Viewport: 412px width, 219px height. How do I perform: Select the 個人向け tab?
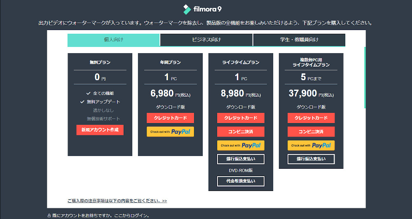pos(114,40)
